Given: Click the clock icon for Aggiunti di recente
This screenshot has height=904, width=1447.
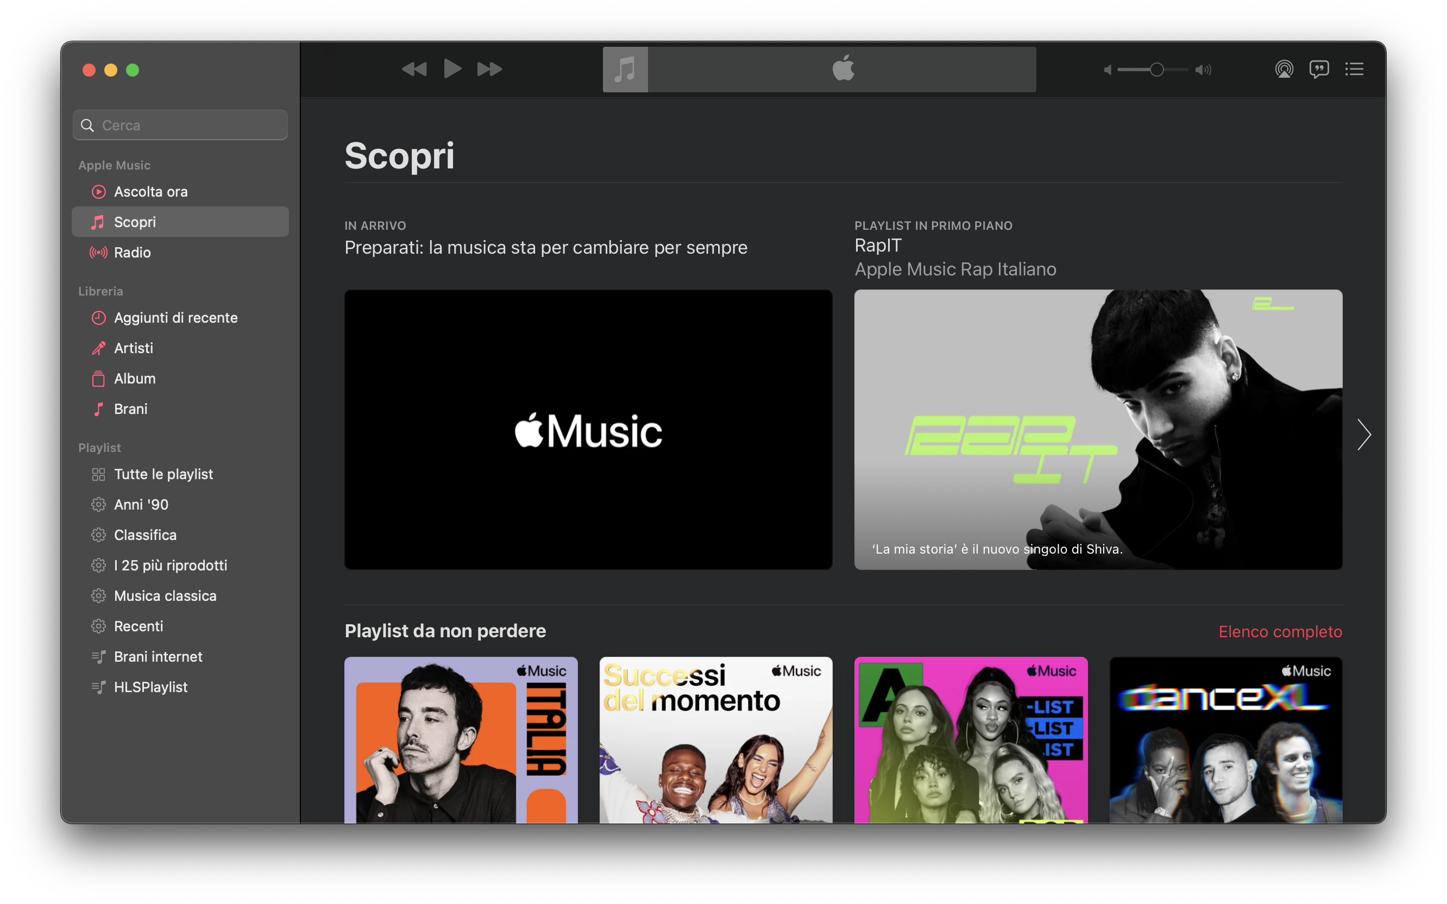Looking at the screenshot, I should tap(99, 318).
